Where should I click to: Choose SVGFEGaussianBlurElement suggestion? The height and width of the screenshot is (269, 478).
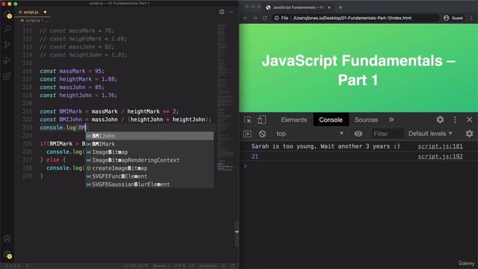pos(149,185)
